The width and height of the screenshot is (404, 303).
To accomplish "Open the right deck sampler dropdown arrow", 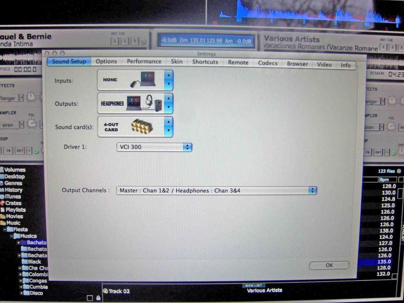I will [x=382, y=127].
